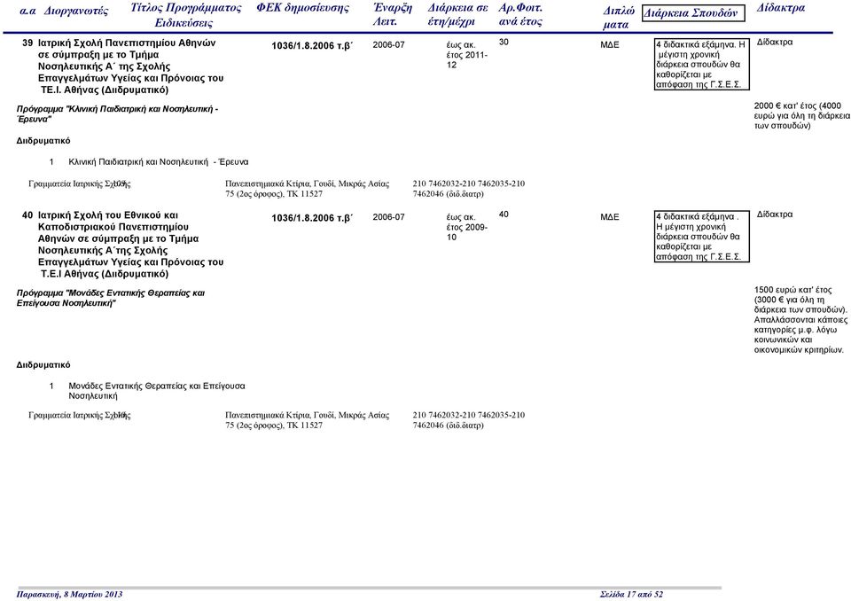
Task: Click ΦΕΚ '1036/1.8.2006 τ.β΄' in entry 40
Action: [x=312, y=218]
